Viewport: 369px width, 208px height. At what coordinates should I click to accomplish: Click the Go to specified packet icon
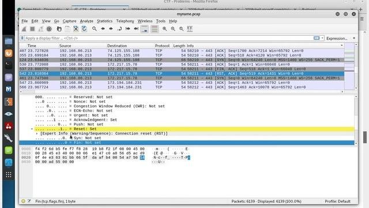click(119, 29)
